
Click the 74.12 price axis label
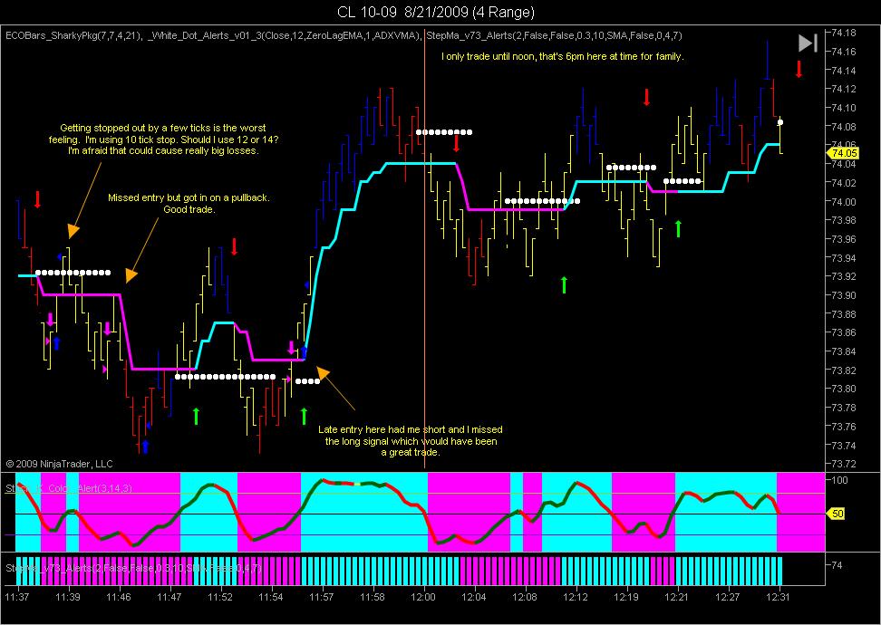pos(844,89)
